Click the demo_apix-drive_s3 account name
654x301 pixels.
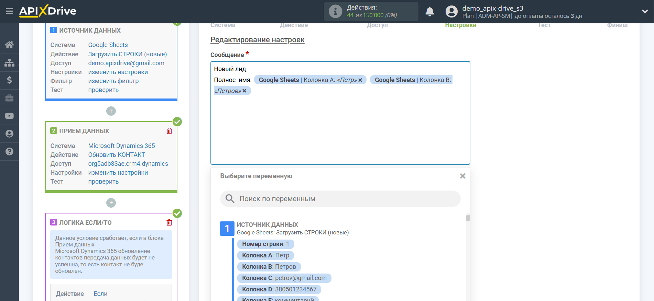pos(492,8)
